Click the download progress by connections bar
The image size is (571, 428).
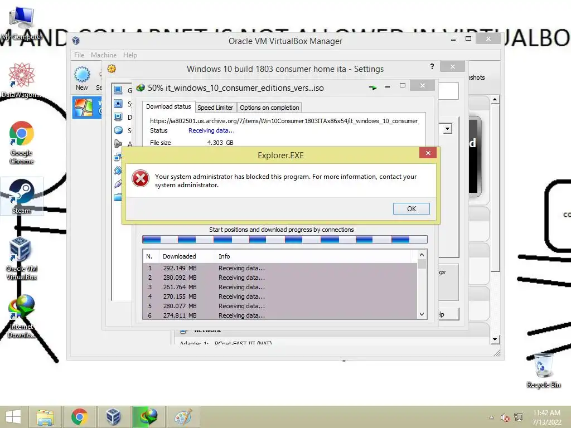coord(285,239)
